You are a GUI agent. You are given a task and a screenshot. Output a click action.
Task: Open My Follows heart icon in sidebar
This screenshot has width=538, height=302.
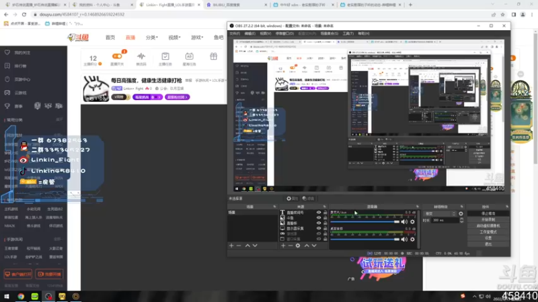click(x=7, y=52)
